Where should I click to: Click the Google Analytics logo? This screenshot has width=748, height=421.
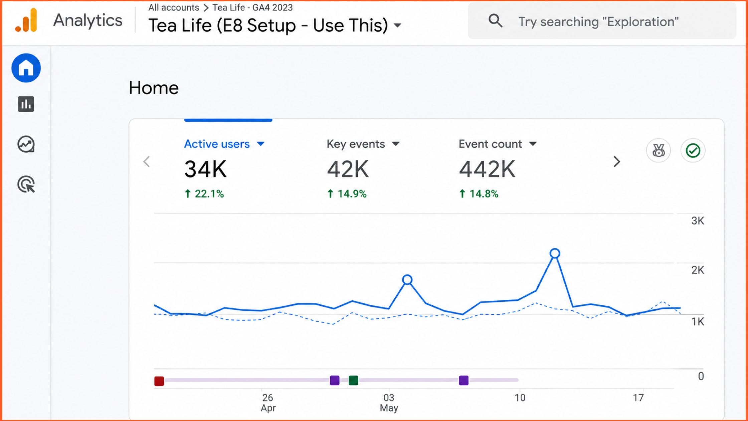click(26, 21)
